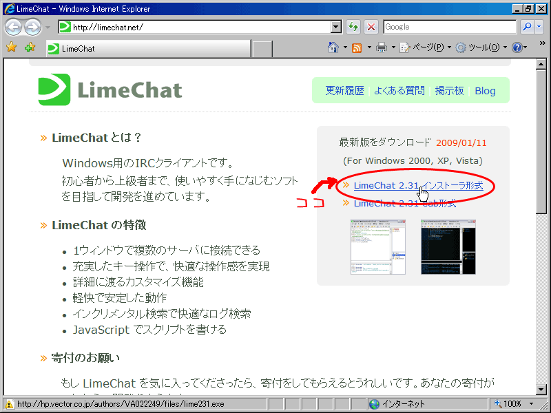551x413 pixels.
Task: Click the date 2009/01/11
Action: (461, 143)
